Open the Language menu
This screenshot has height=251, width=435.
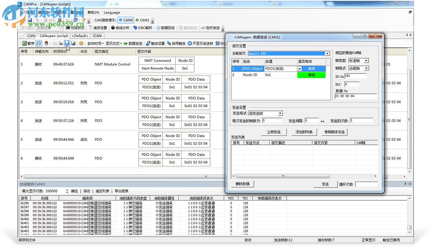click(111, 13)
